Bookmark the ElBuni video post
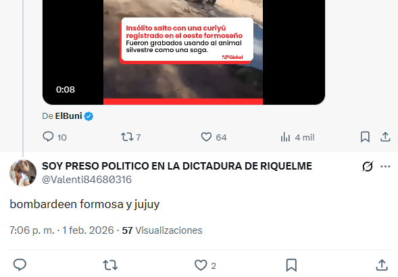The height and width of the screenshot is (277, 398). tap(365, 137)
